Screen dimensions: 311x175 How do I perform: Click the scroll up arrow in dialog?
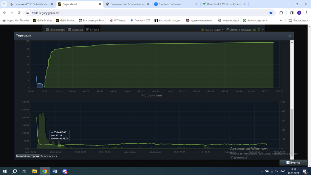pos(292,42)
